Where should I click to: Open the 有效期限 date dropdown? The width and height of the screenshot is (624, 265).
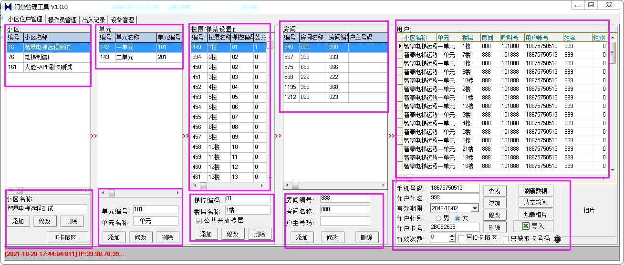[x=474, y=208]
